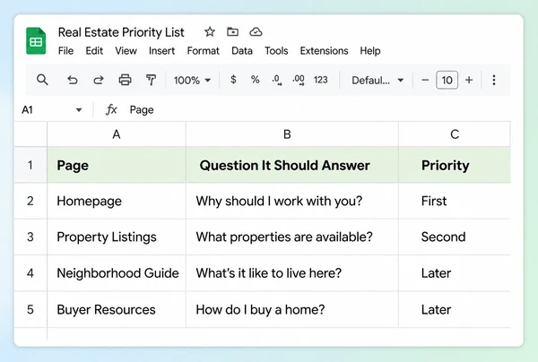The image size is (538, 362).
Task: Select the Homepage cell
Action: [117, 201]
